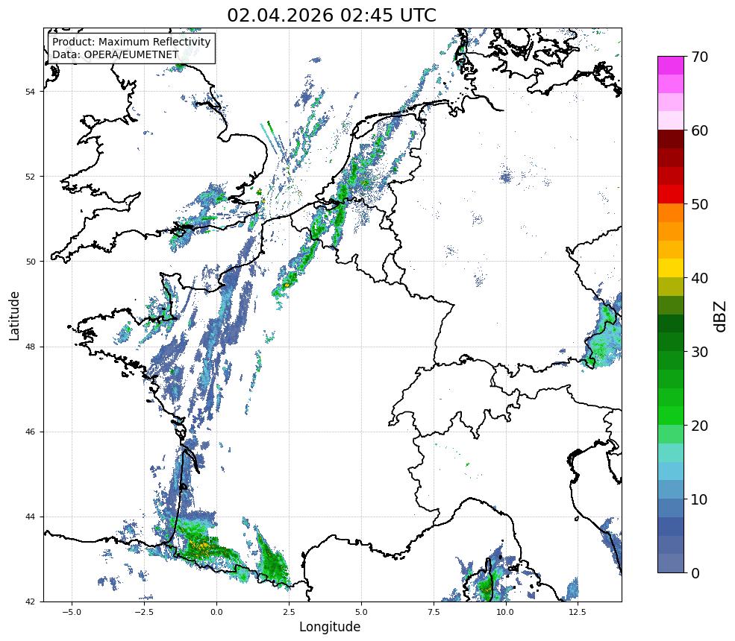Image resolution: width=735 pixels, height=641 pixels.
Task: Click the colorbar tick label "30"
Action: point(699,352)
